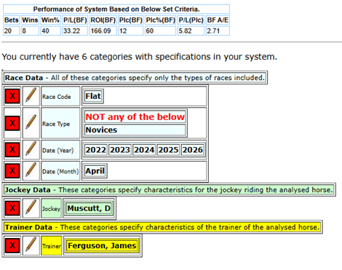This screenshot has width=342, height=270.
Task: Click the ROI value 166.09
Action: point(103,31)
